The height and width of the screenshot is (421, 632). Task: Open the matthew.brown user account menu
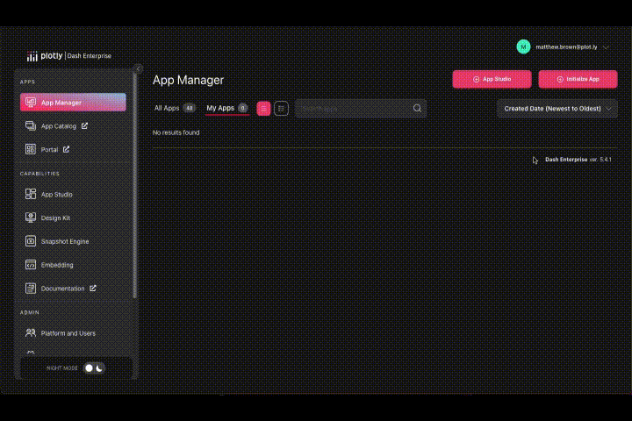(563, 47)
